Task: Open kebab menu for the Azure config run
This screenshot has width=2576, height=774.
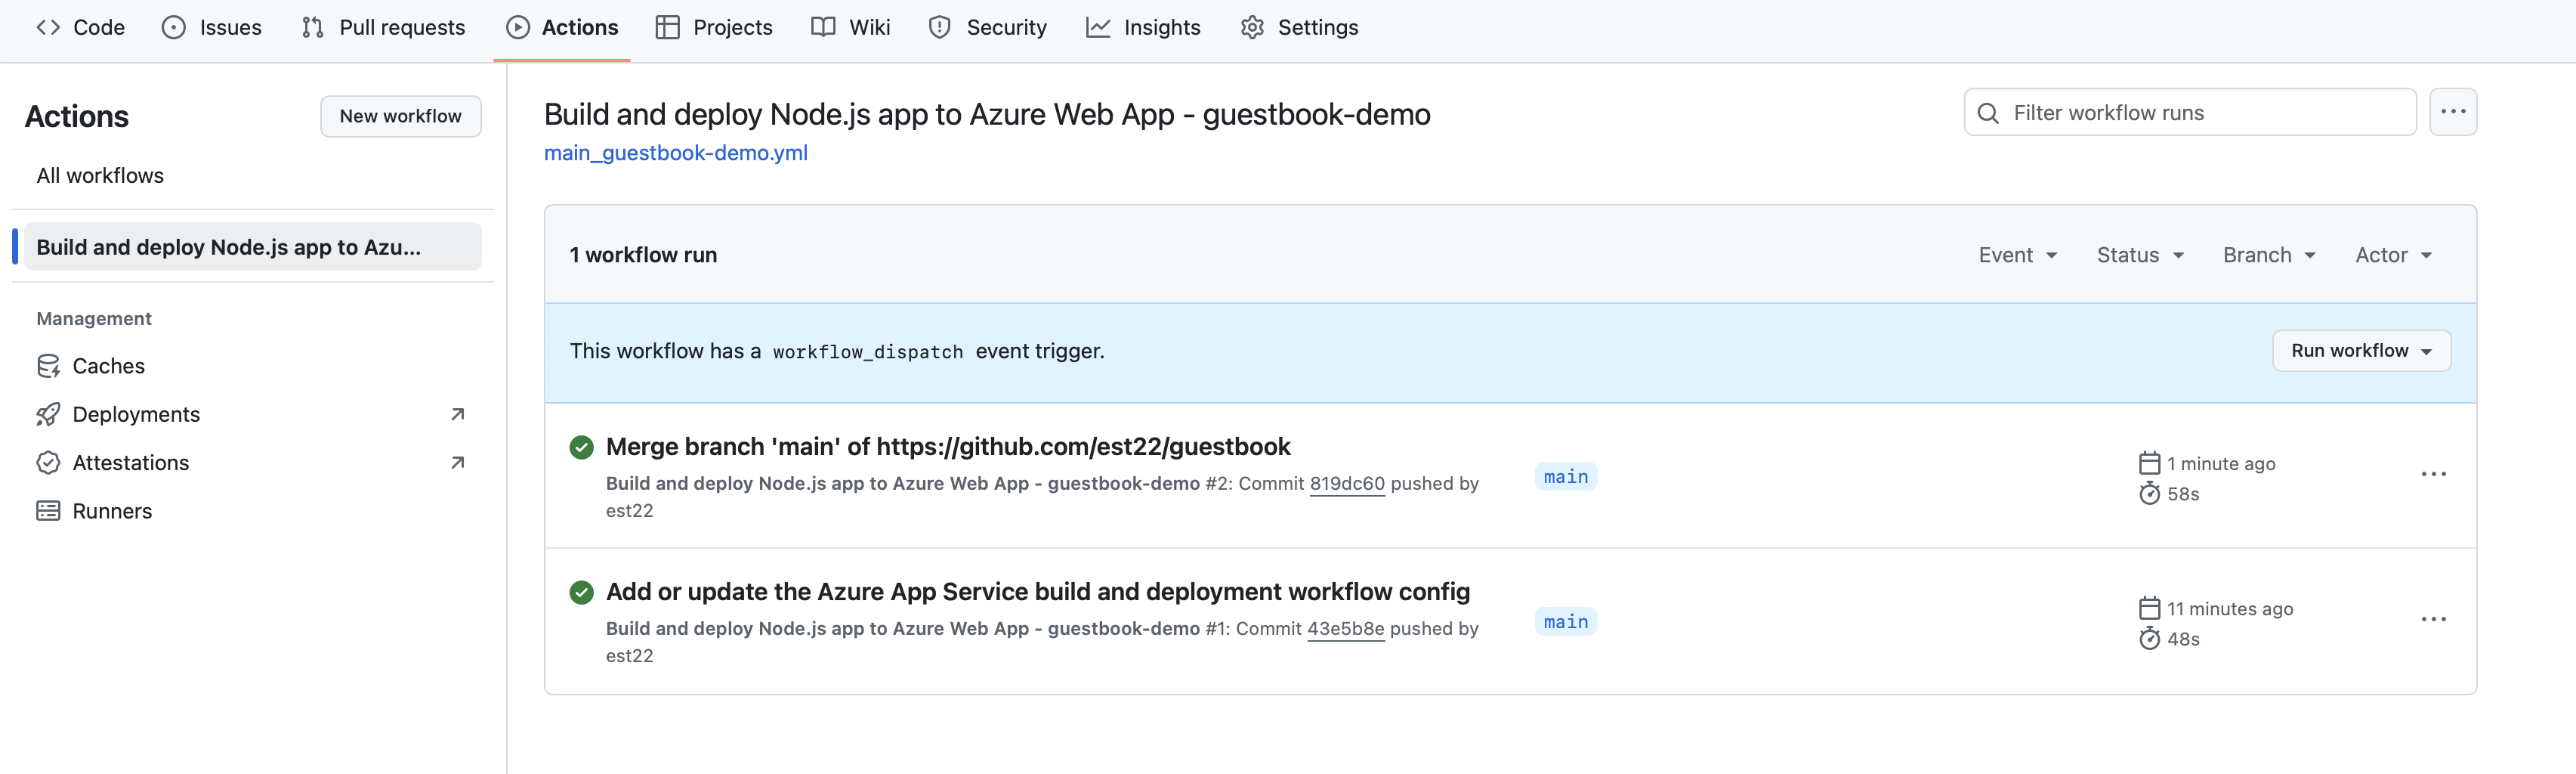Action: tap(2433, 619)
